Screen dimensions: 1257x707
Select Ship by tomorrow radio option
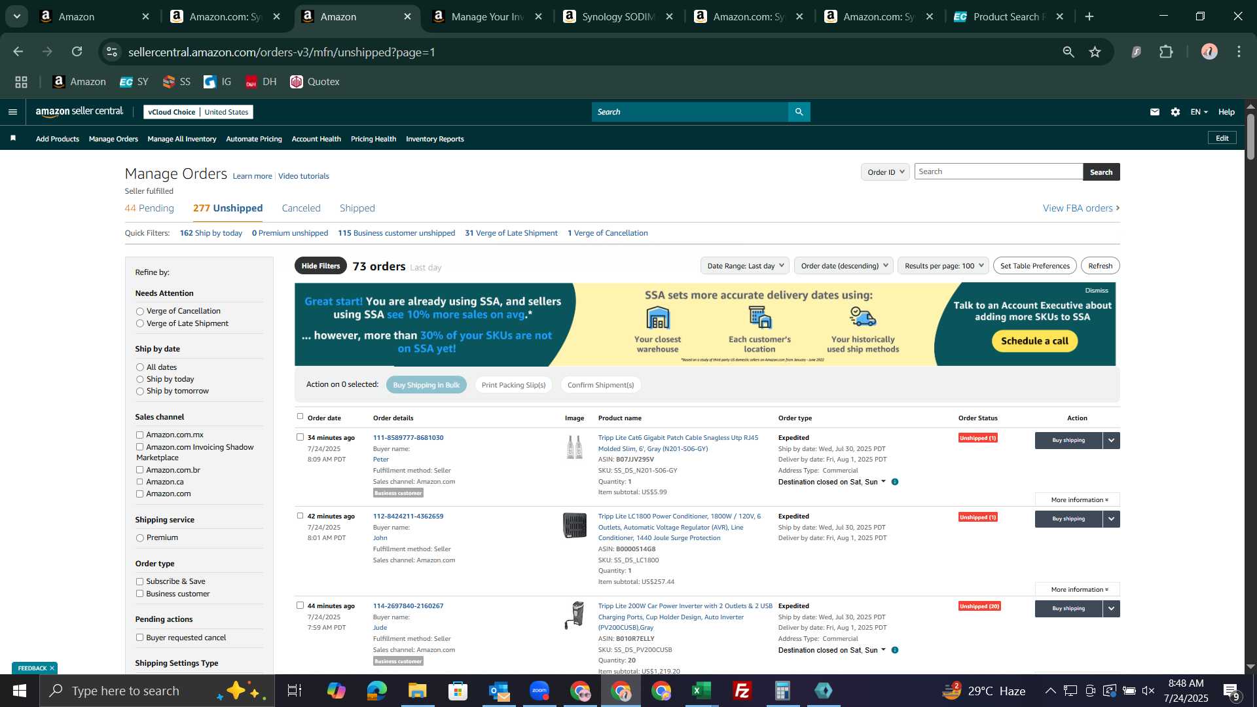pyautogui.click(x=139, y=391)
